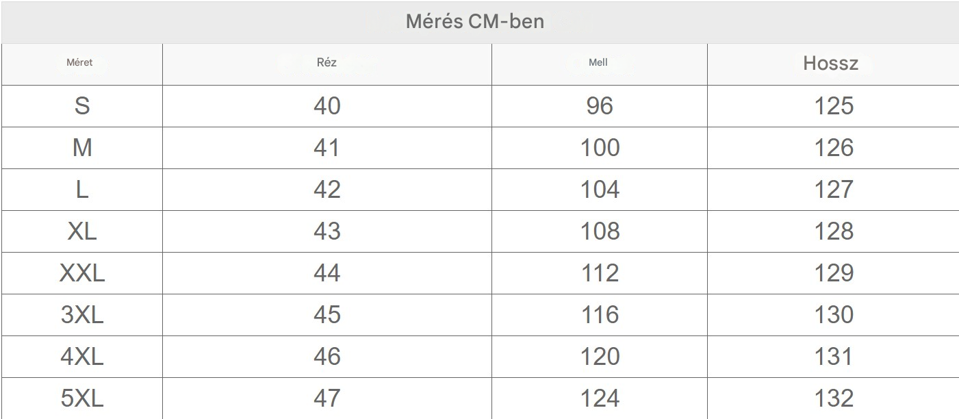Select the 3XL size cell
The image size is (959, 419).
coord(82,314)
